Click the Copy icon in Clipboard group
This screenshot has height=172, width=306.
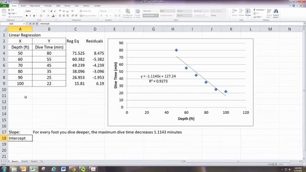tap(9, 13)
